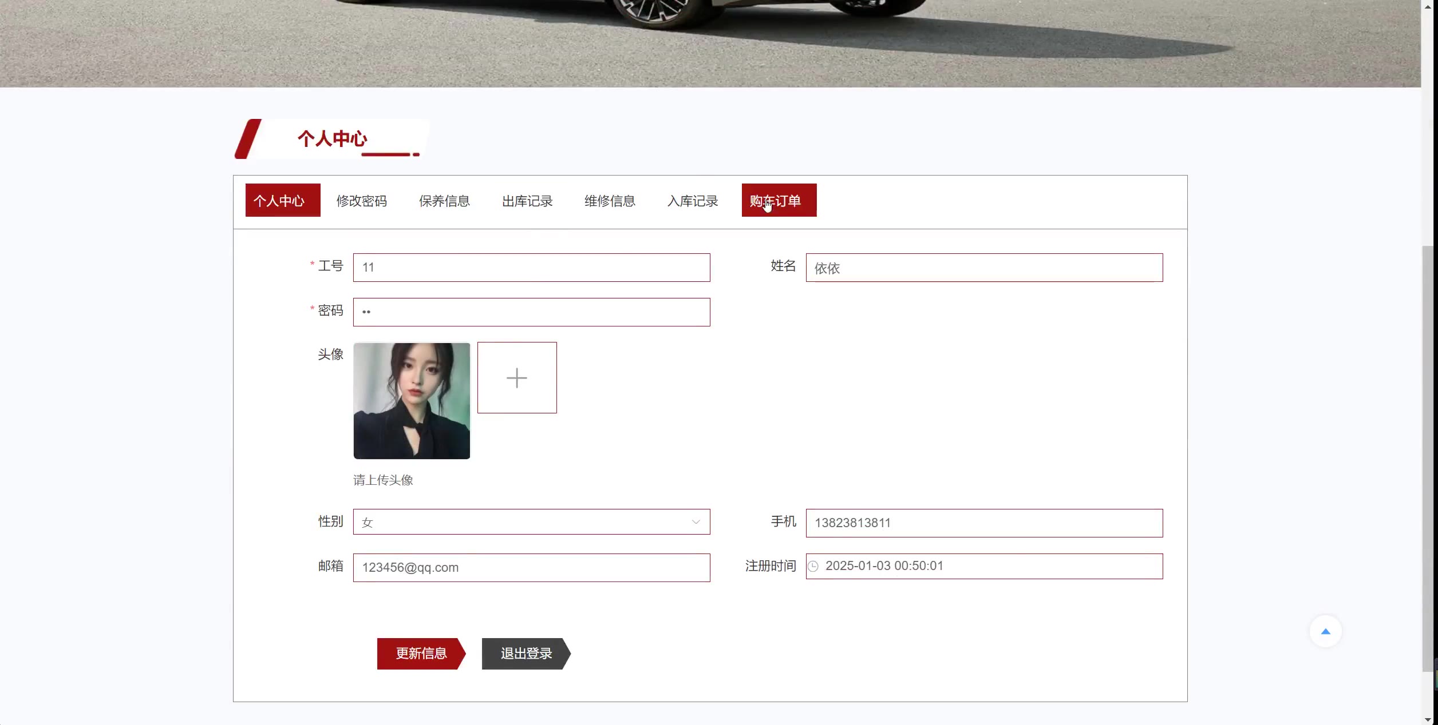Select the 出库记录 tab
The width and height of the screenshot is (1438, 725).
[527, 201]
